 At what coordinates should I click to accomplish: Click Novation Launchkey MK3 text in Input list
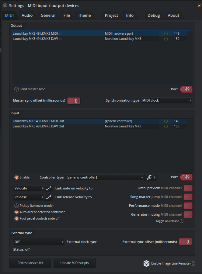pos(123,126)
